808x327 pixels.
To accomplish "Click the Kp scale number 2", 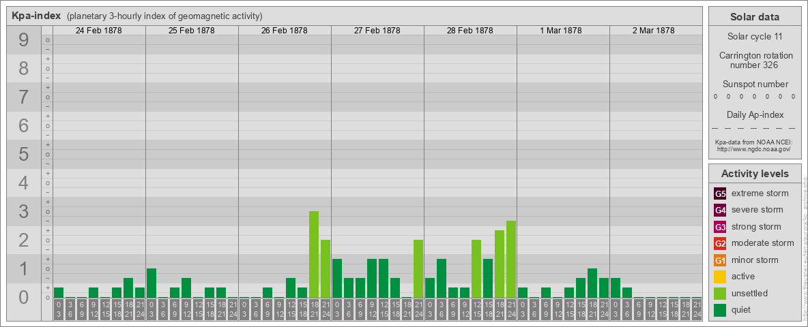I will [x=23, y=240].
